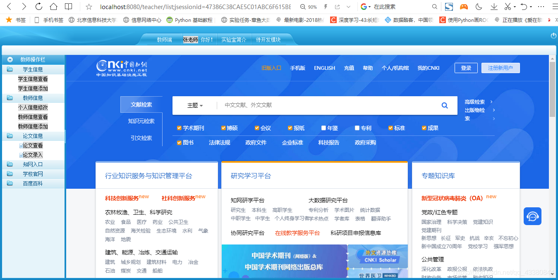Open the Python 基础教程 bookmark
The image size is (558, 280).
point(190,20)
